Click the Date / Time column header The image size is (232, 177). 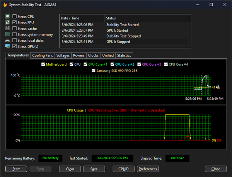[82, 19]
